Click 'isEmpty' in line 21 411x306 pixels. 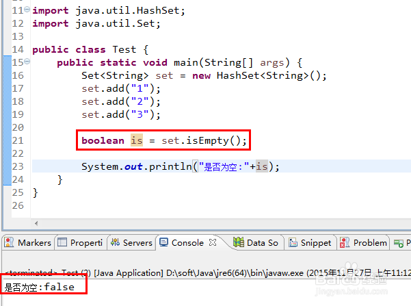click(208, 140)
